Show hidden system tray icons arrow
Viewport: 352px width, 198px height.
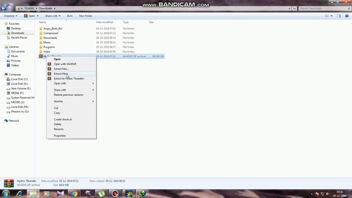(312, 194)
